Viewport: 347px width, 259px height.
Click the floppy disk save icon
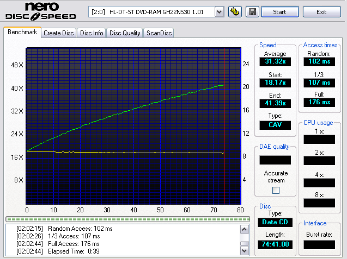(x=252, y=11)
